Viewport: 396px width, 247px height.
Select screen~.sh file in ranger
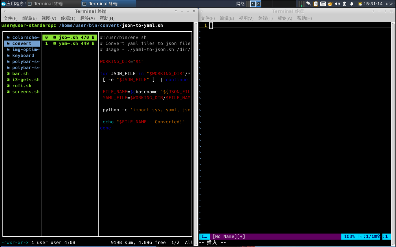tap(22, 92)
